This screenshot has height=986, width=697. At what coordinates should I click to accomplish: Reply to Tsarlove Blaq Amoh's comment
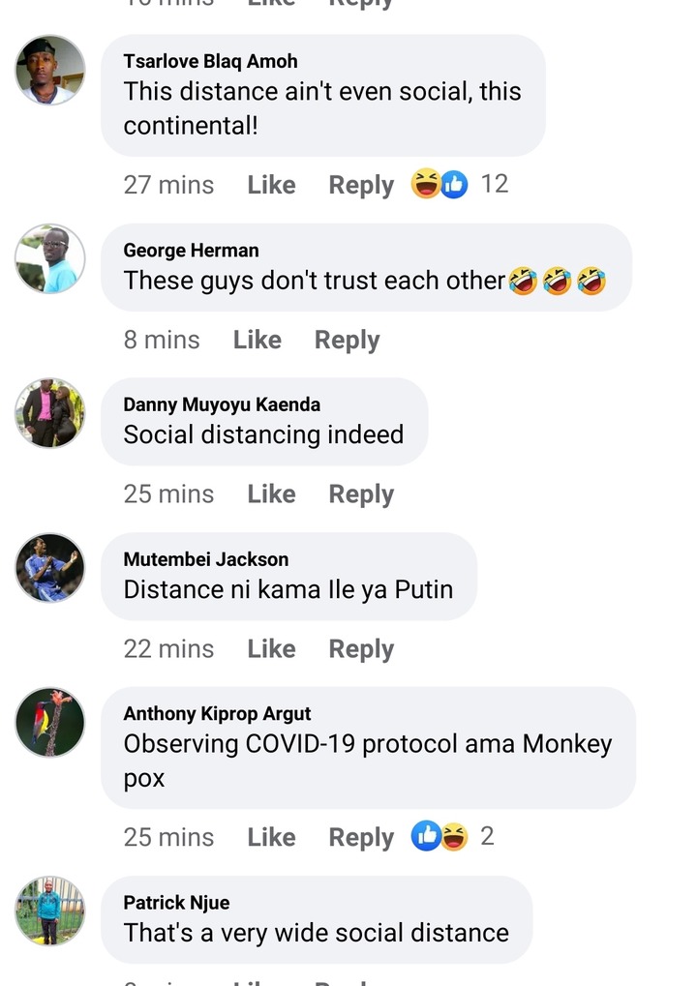(x=361, y=186)
